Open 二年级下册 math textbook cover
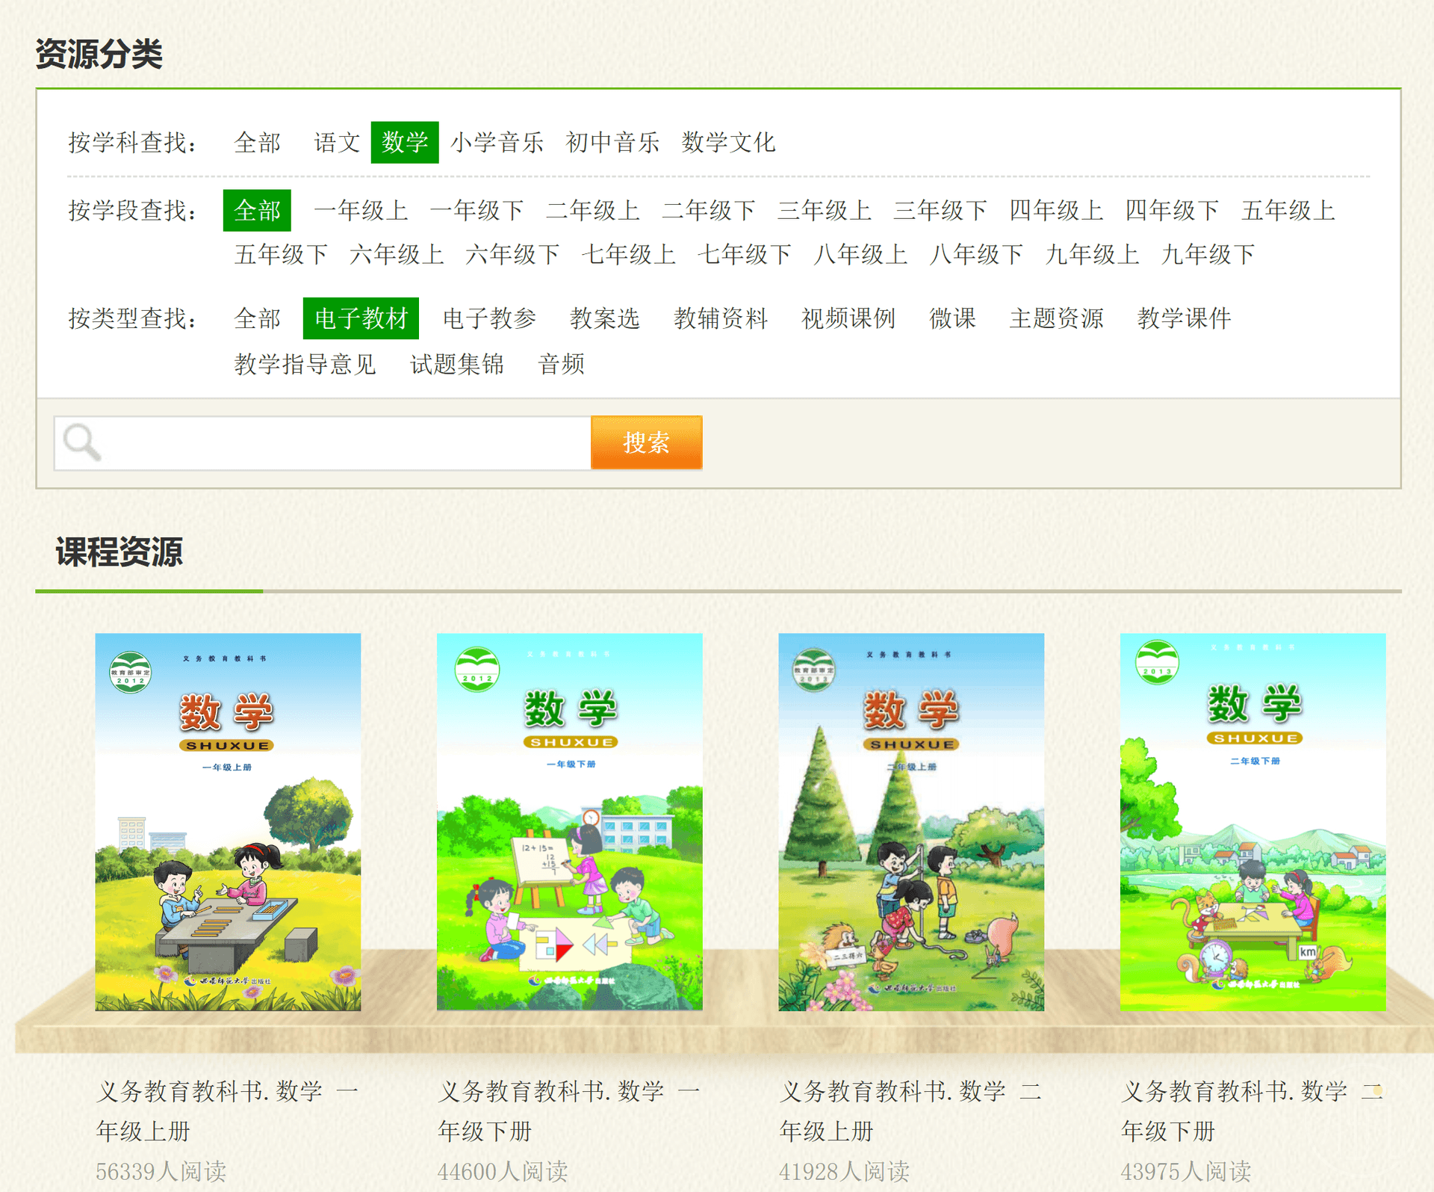The image size is (1434, 1192). pyautogui.click(x=1253, y=822)
